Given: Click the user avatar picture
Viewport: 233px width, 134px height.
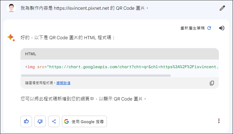Looking at the screenshot, I should (x=11, y=8).
